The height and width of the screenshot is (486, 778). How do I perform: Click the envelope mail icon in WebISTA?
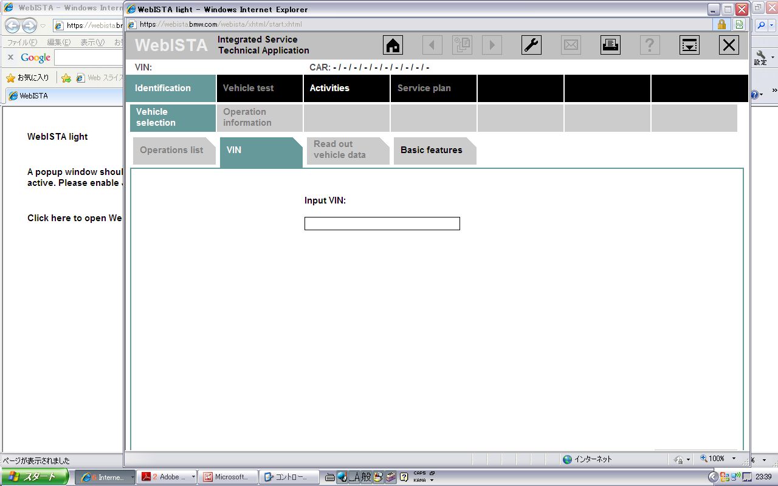click(571, 45)
